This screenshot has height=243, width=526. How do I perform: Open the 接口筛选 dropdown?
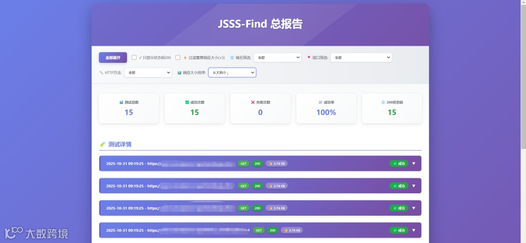coord(361,57)
